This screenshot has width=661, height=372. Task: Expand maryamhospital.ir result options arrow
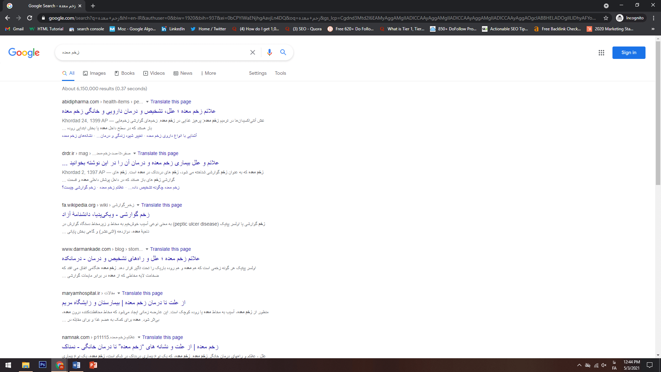[x=119, y=293]
